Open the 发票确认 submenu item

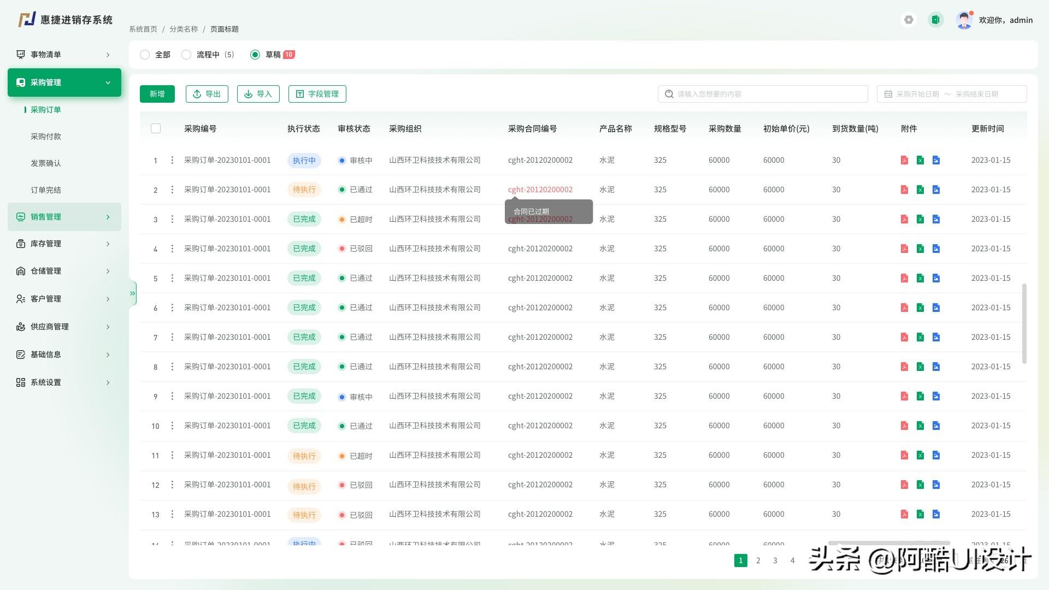pos(46,163)
